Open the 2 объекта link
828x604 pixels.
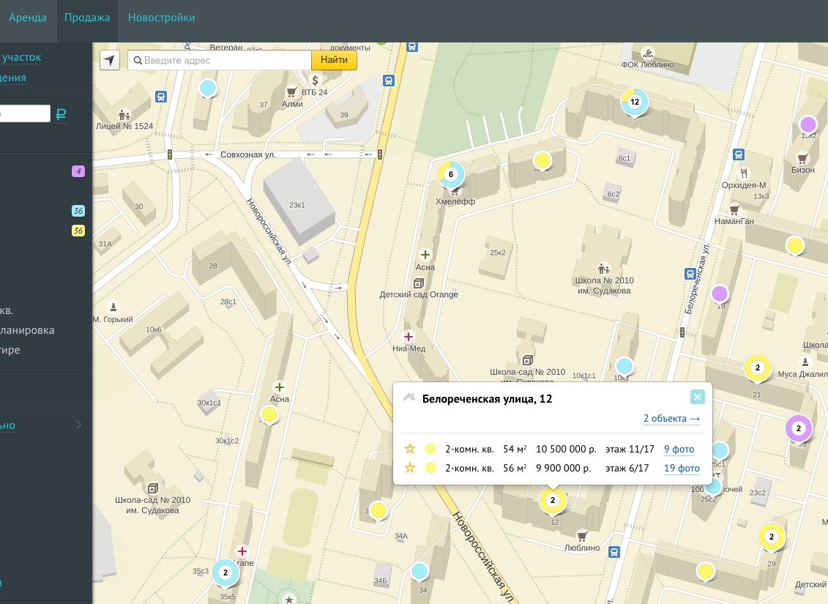671,419
